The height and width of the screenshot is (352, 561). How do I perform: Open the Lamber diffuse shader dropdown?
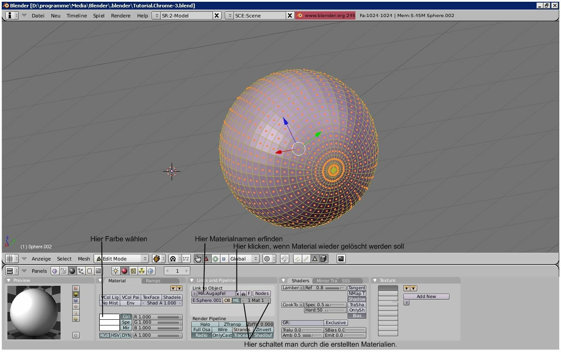[292, 288]
